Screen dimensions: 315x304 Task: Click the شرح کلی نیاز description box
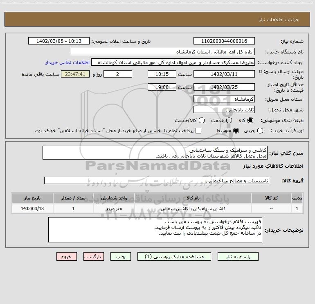pyautogui.click(x=155, y=153)
